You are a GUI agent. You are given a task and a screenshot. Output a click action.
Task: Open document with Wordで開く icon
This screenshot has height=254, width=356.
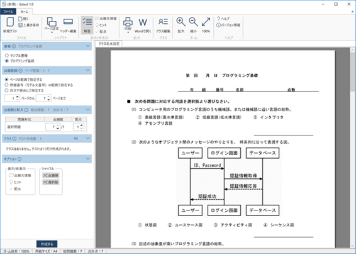(x=143, y=22)
